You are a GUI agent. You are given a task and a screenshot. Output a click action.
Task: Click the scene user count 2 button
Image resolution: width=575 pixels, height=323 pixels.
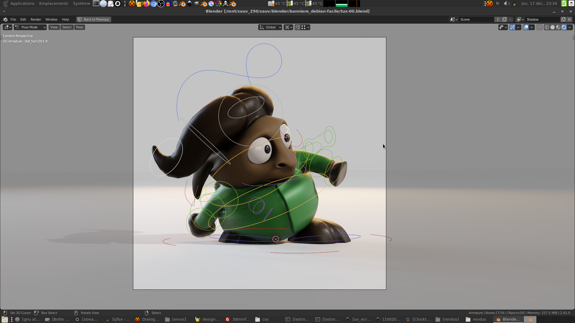pos(498,19)
